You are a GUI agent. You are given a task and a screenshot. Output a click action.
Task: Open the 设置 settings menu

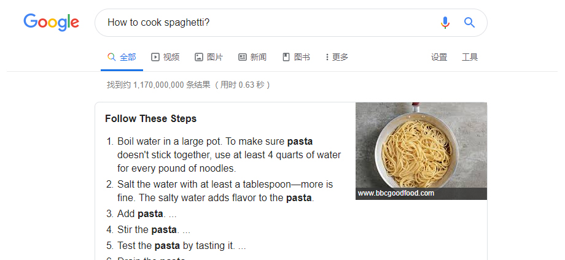pos(439,57)
